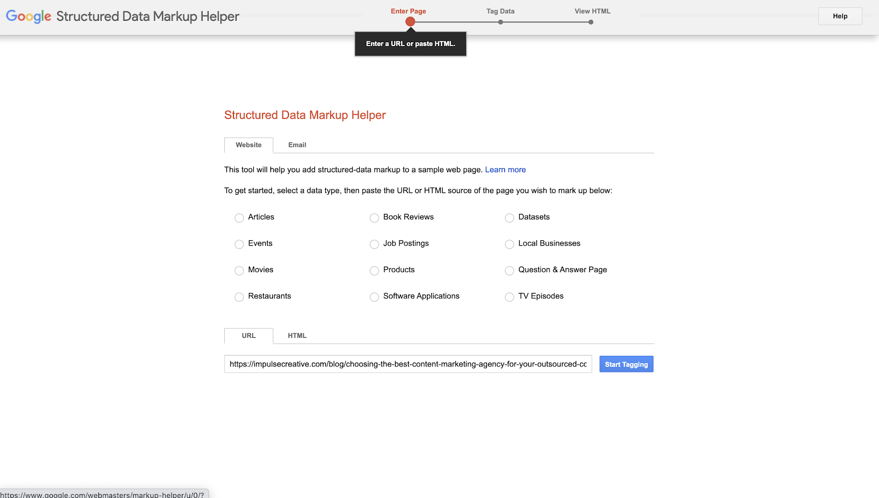Screen dimensions: 879x498
Task: Choose the Restaurants data type
Action: click(239, 297)
